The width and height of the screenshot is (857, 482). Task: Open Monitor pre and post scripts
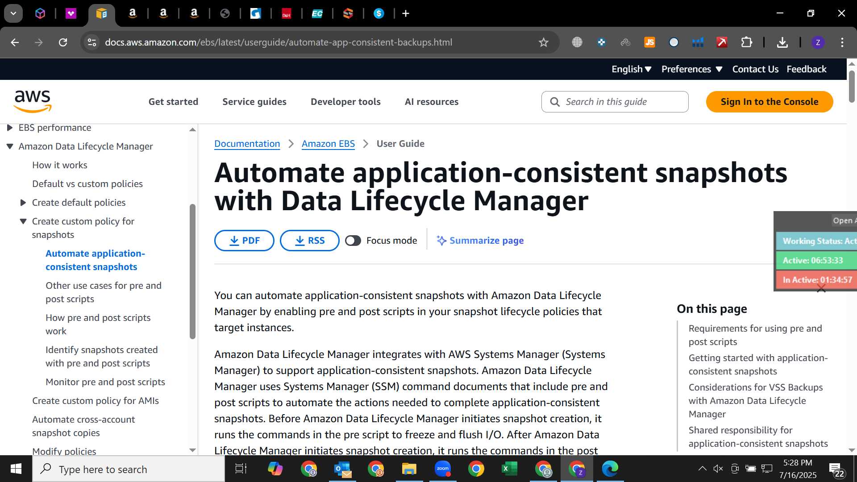click(105, 382)
